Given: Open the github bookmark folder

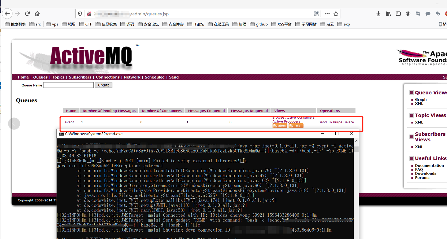Looking at the screenshot, I should pos(259,24).
